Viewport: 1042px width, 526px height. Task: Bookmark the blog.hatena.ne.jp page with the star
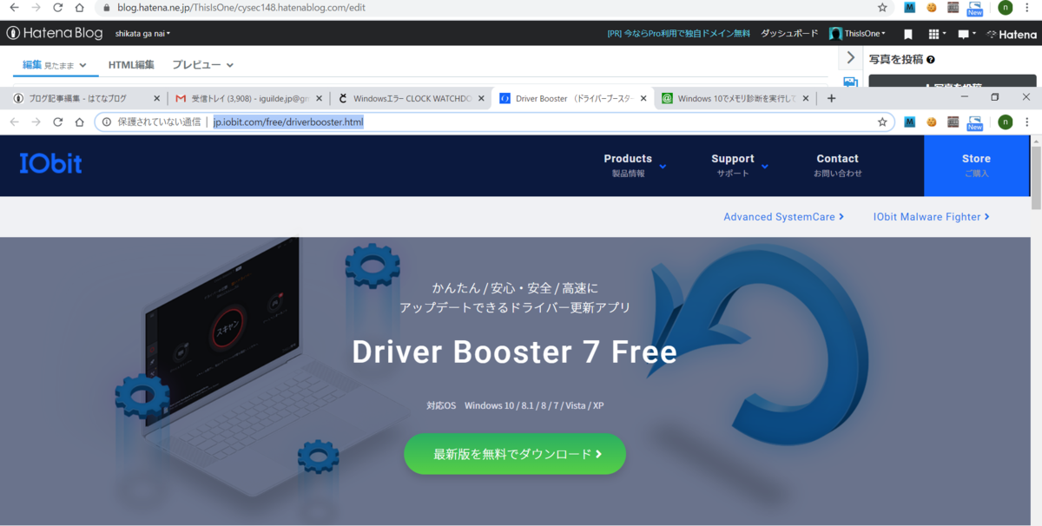pos(882,7)
